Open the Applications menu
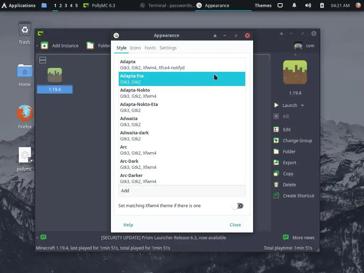364x273 pixels. [x=18, y=5]
